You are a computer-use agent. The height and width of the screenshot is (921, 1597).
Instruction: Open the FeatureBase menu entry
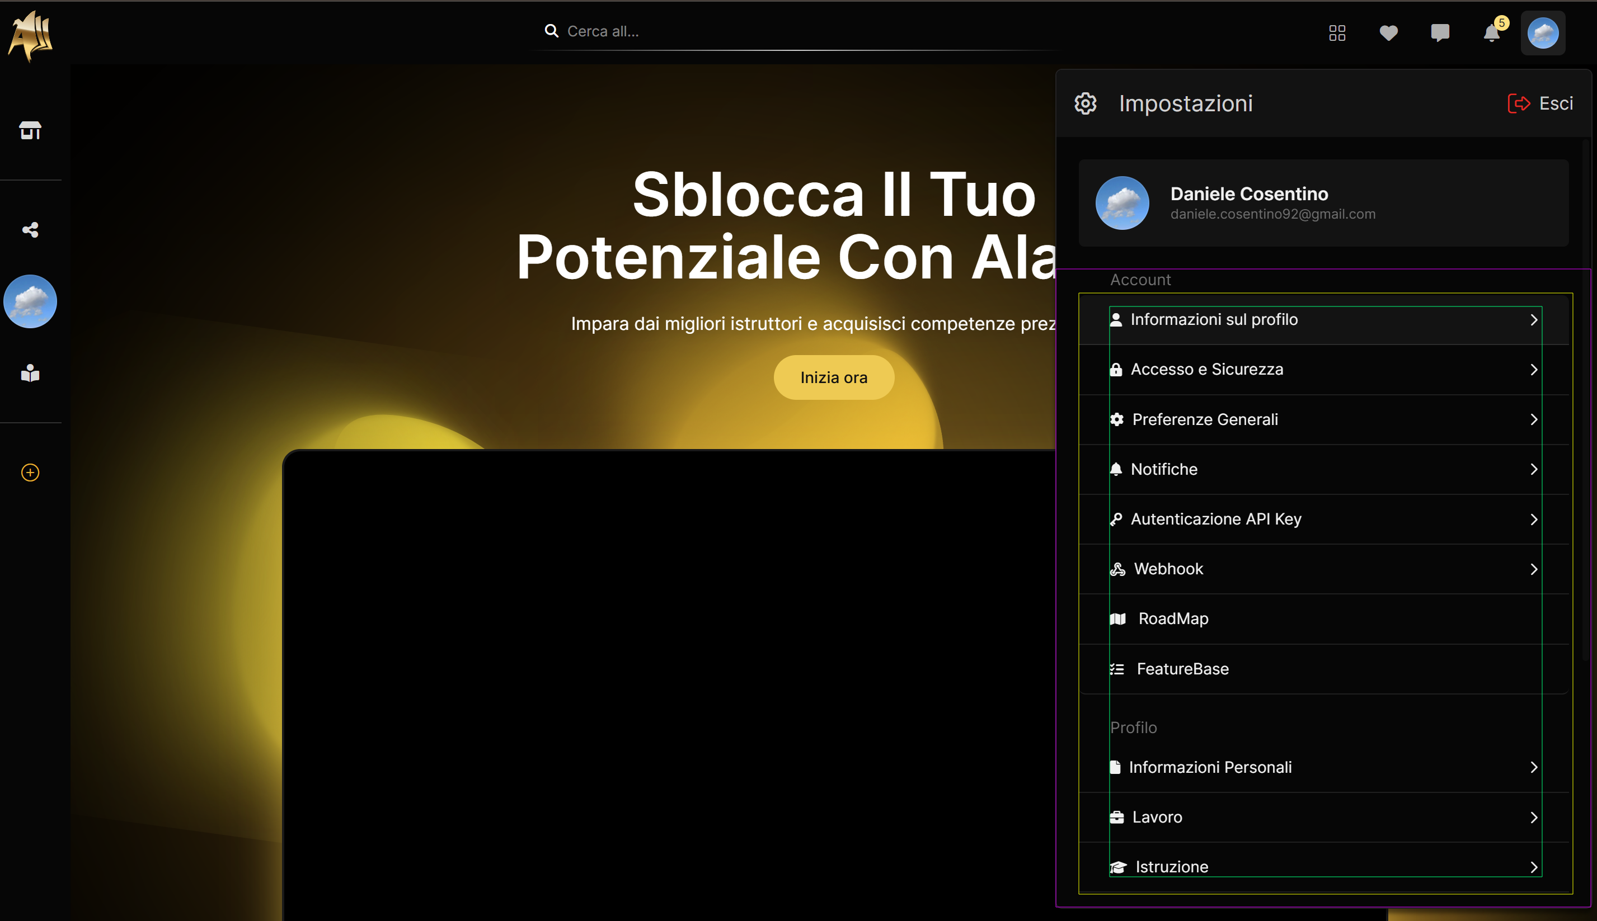(1324, 669)
